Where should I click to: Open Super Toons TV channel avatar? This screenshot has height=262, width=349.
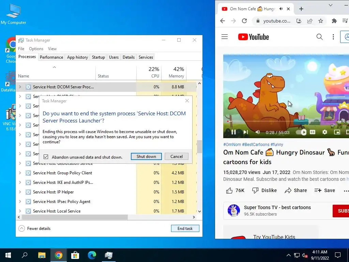pos(234,210)
